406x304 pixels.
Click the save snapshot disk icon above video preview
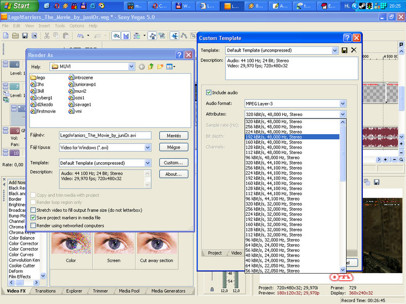pyautogui.click(x=377, y=182)
